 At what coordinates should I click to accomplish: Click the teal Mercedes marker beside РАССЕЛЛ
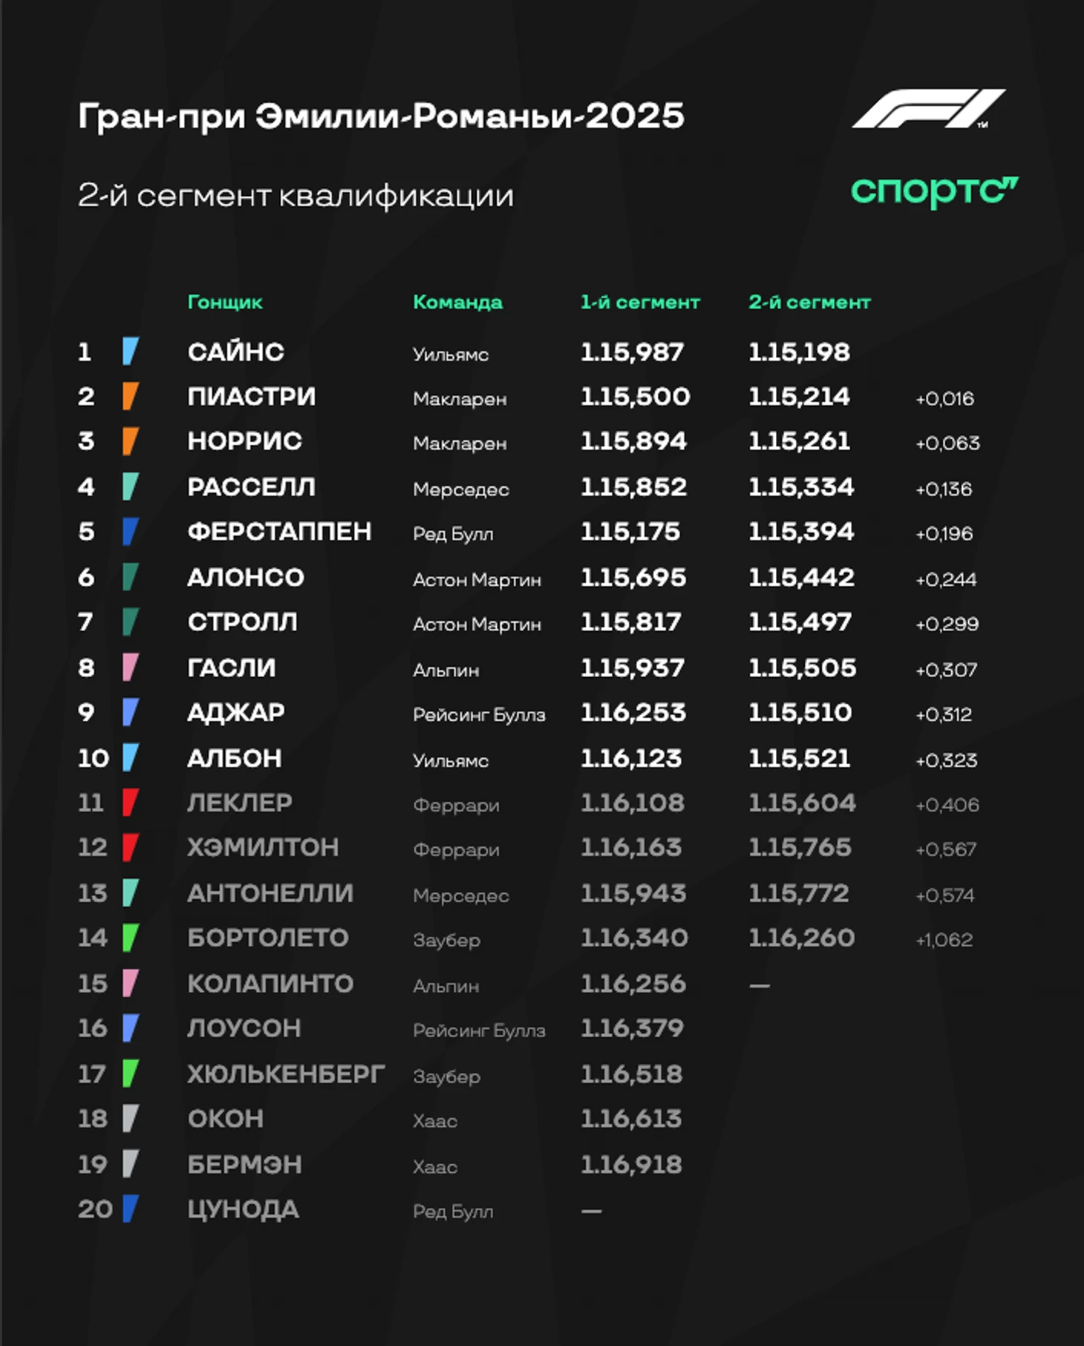pyautogui.click(x=131, y=486)
